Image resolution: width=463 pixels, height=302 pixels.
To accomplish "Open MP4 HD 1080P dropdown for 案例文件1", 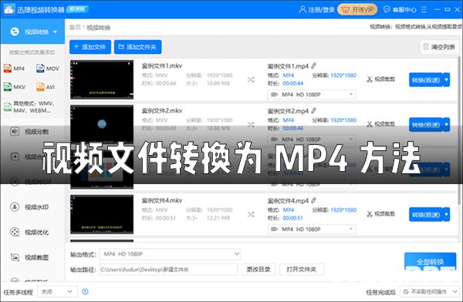I will (x=312, y=94).
